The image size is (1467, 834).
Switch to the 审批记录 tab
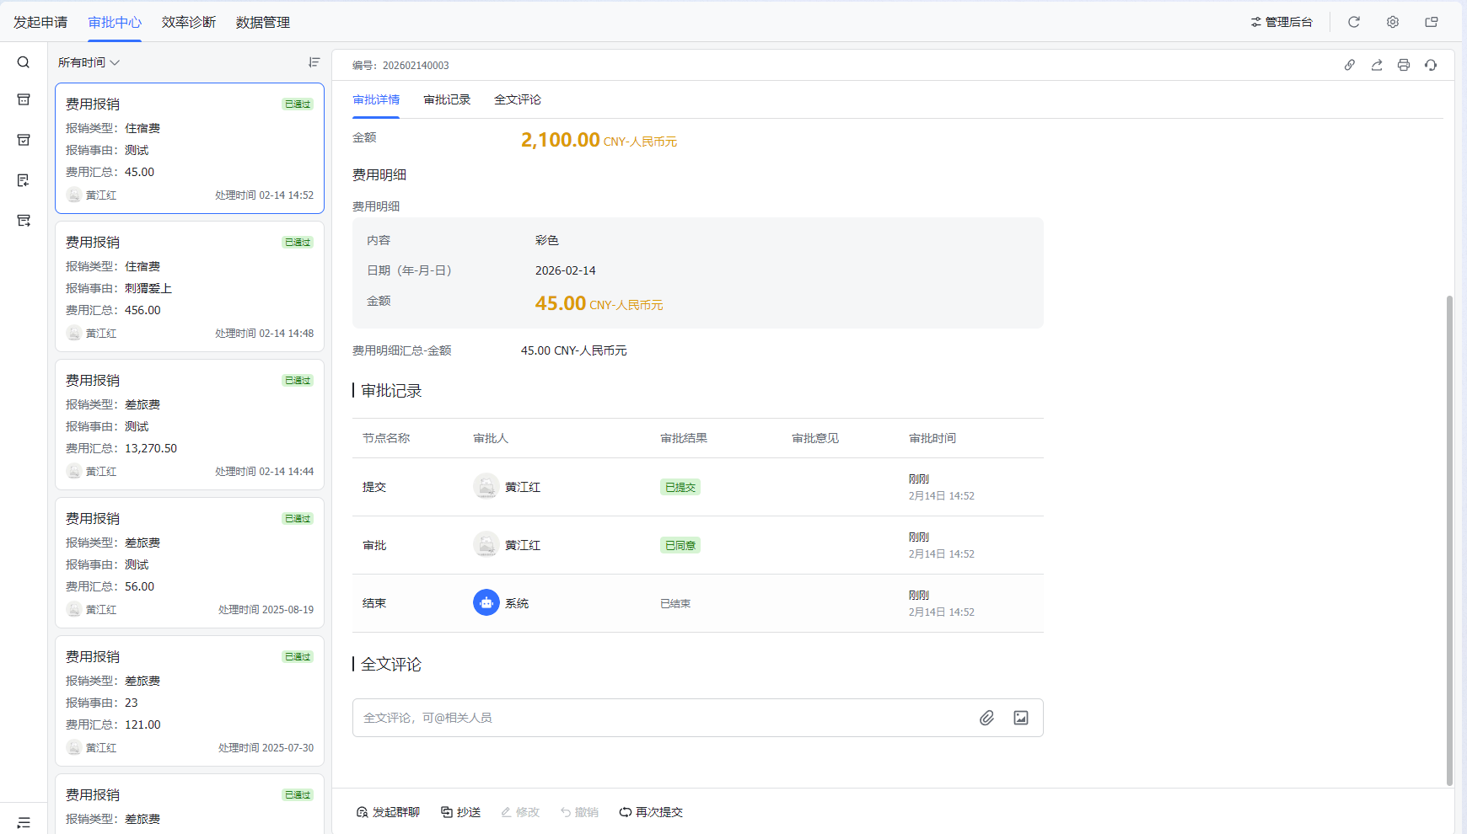[x=447, y=99]
